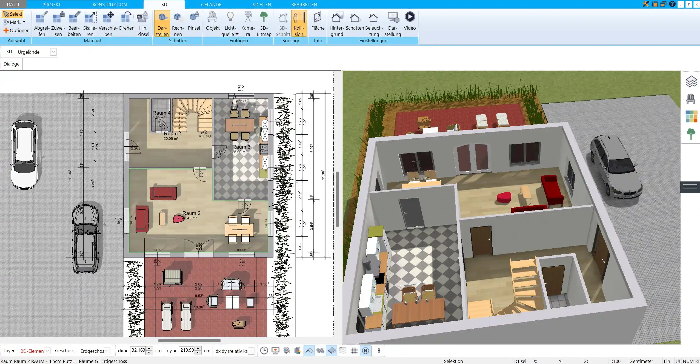
Task: Click into the dx value field
Action: pyautogui.click(x=138, y=350)
